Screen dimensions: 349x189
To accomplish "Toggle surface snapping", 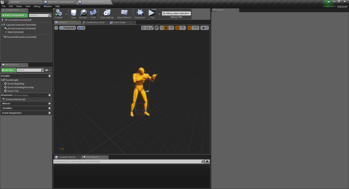I will 162,28.
